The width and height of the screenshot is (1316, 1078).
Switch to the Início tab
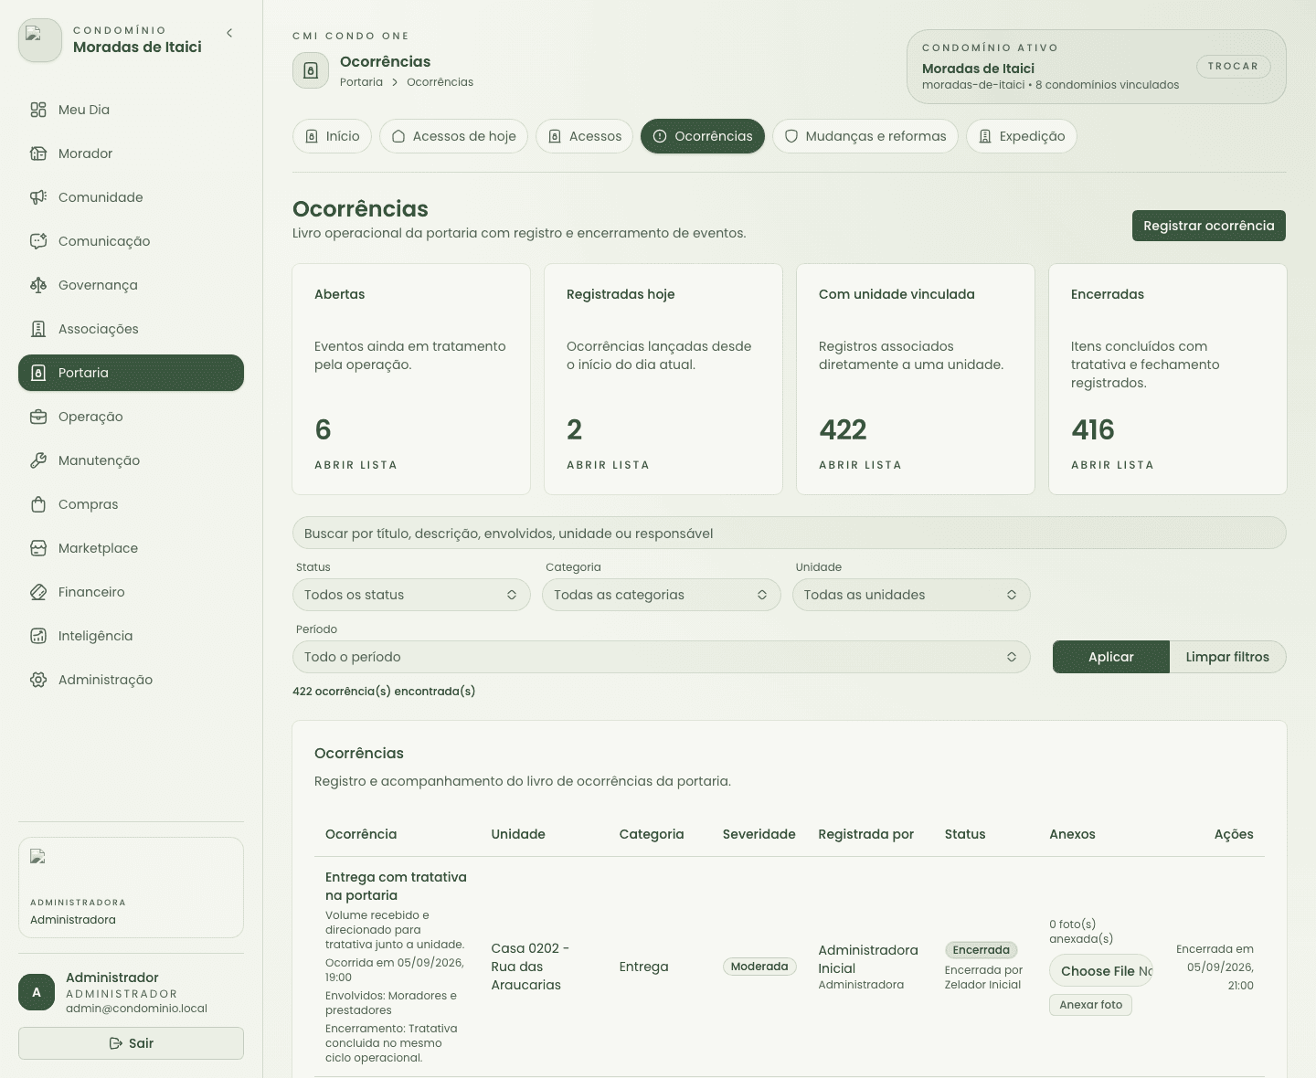pyautogui.click(x=333, y=136)
